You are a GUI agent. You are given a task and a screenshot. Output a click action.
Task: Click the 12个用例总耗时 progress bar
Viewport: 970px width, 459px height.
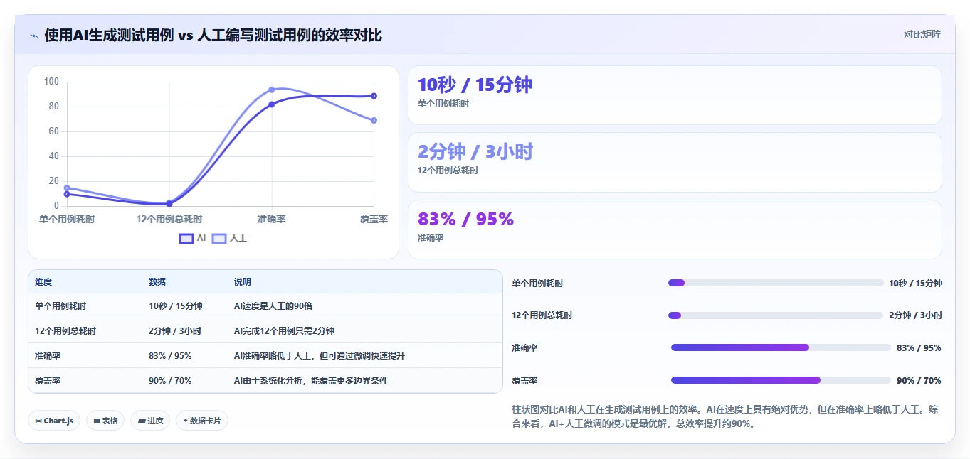[776, 315]
